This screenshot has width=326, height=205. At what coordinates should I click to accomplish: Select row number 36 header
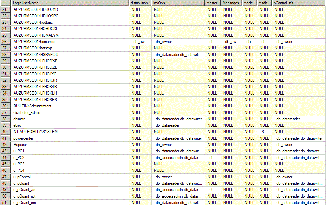coord(5,106)
